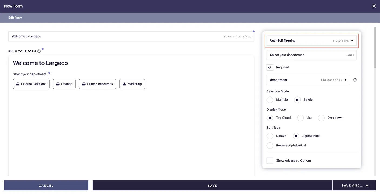Click the 'Sort Tags' heading
The image size is (380, 194).
tap(273, 128)
